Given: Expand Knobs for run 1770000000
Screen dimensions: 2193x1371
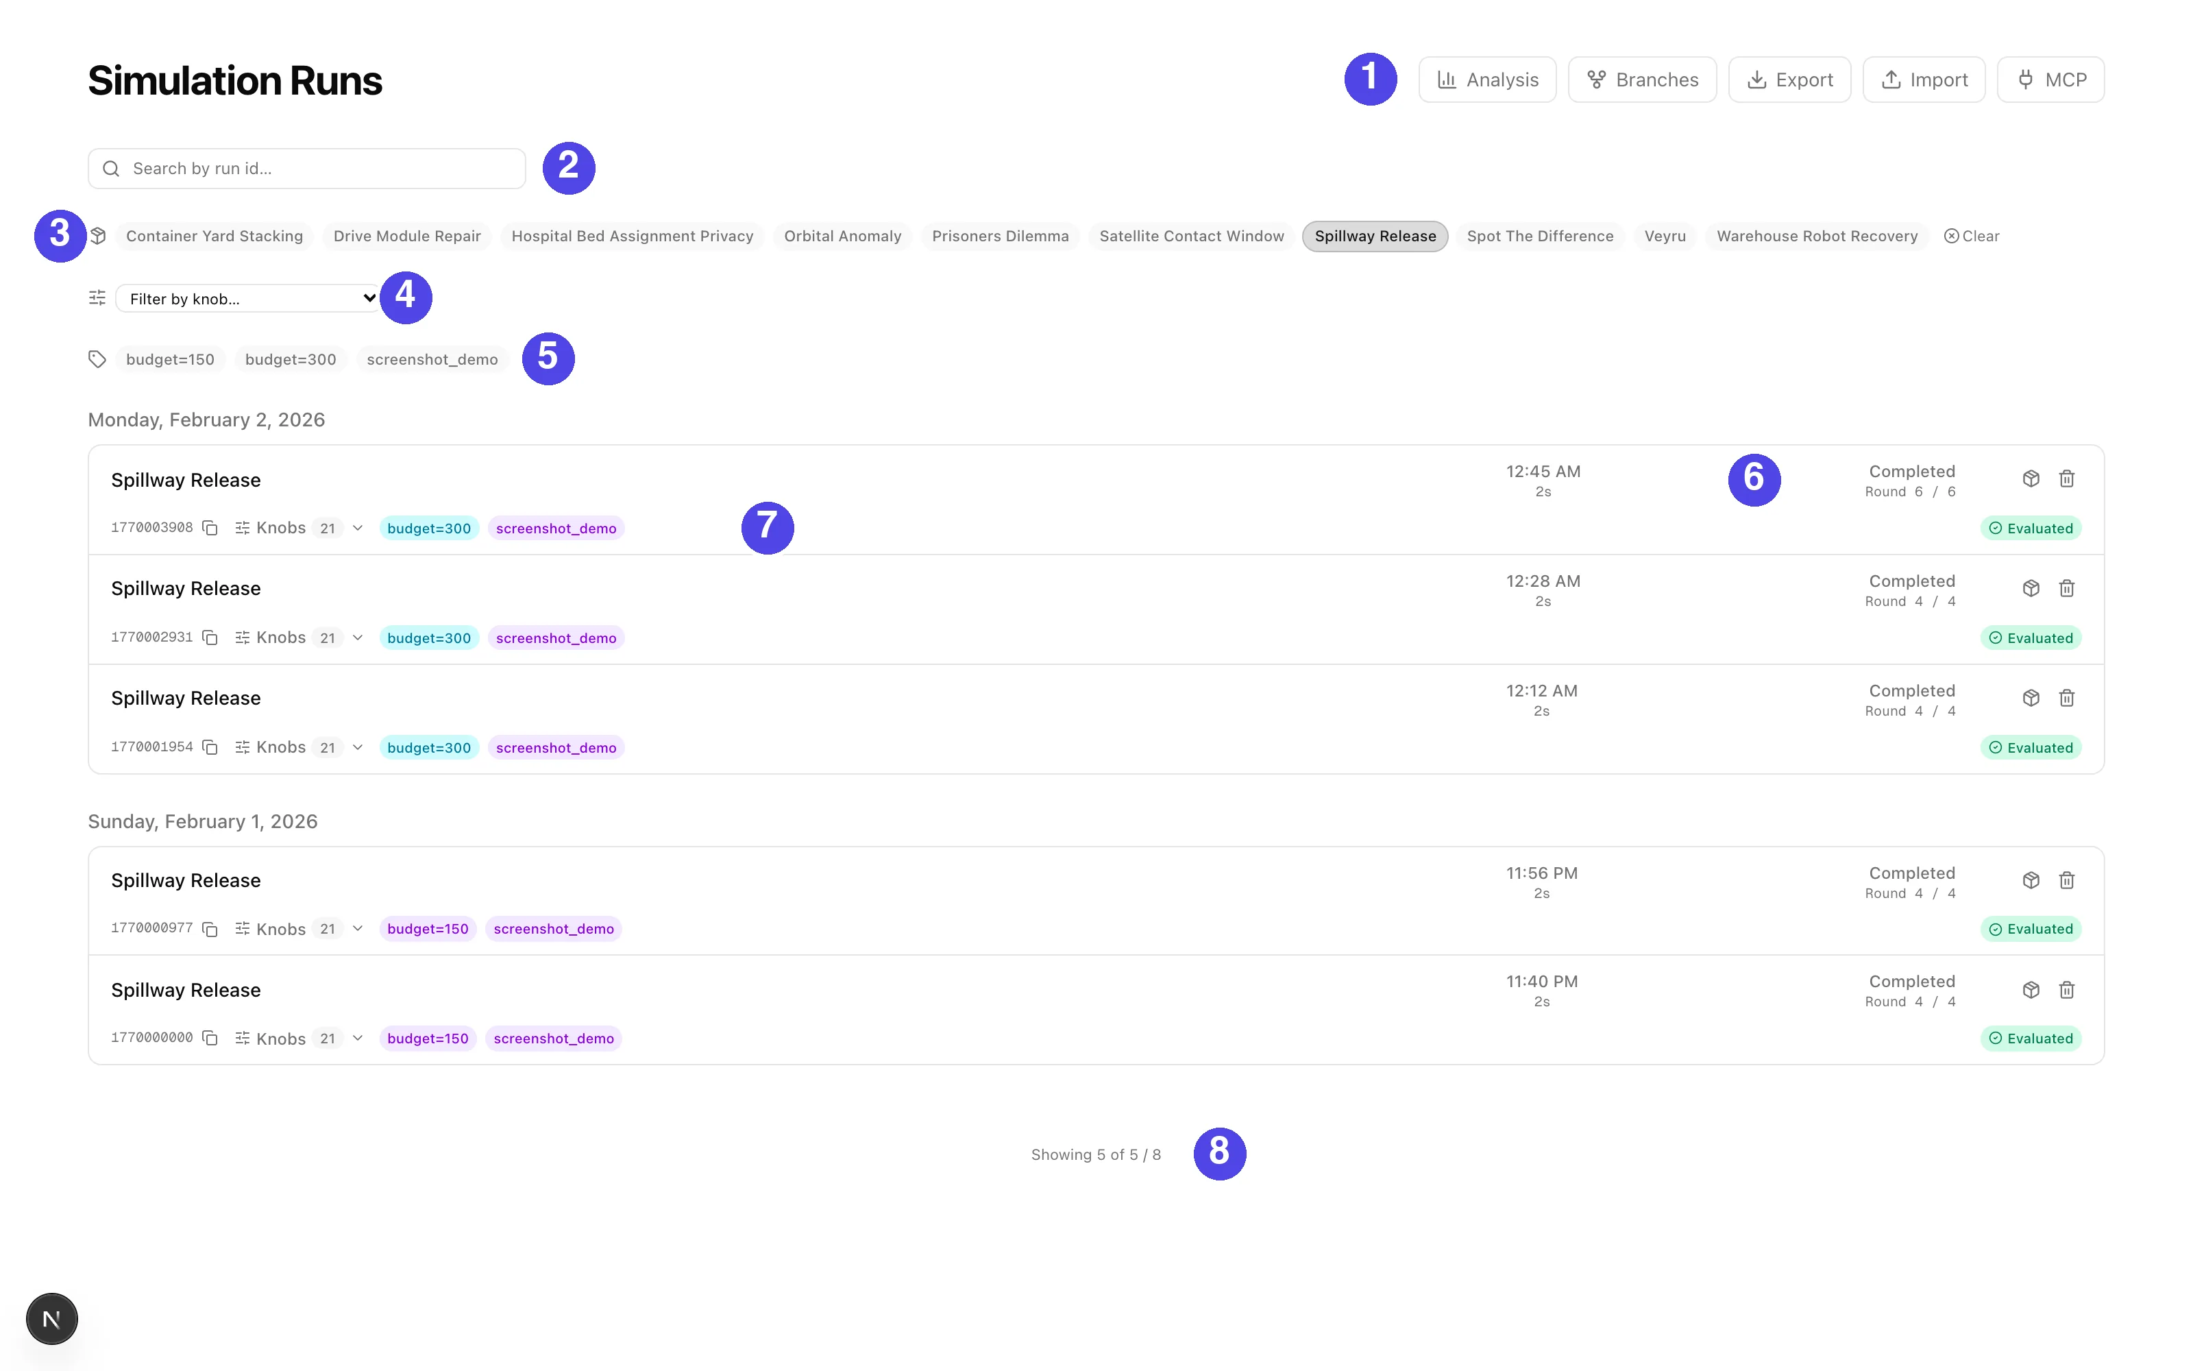Looking at the screenshot, I should point(299,1039).
